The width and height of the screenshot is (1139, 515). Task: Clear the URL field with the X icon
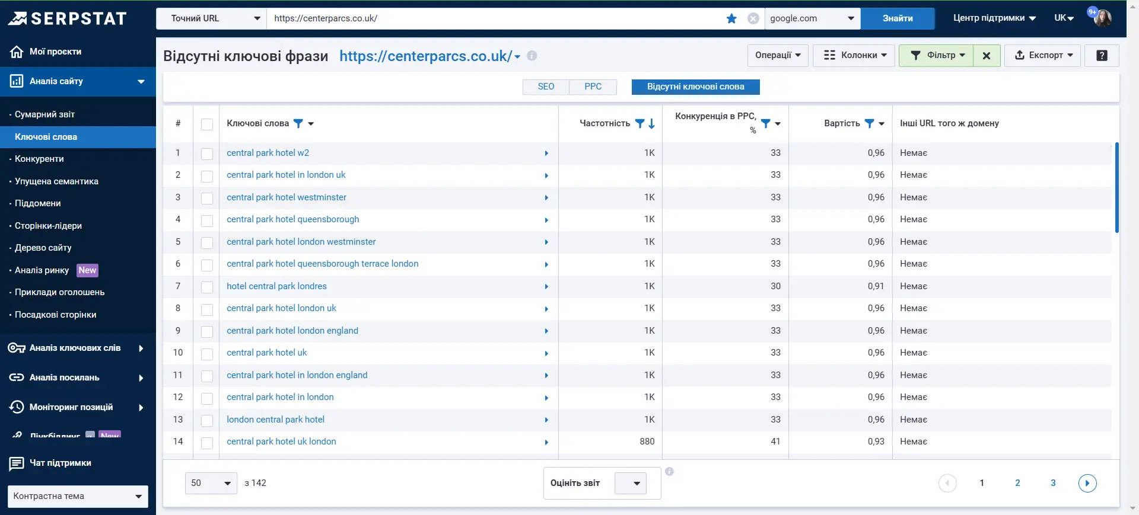[753, 18]
